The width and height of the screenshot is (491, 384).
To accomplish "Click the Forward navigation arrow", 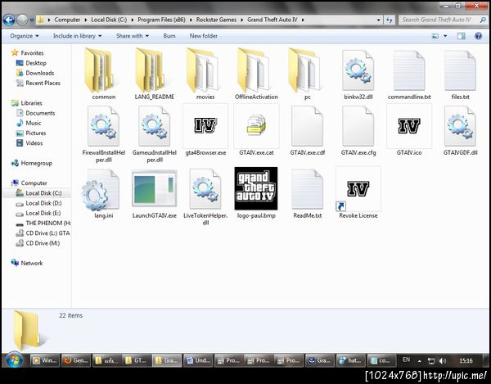I will (x=22, y=20).
